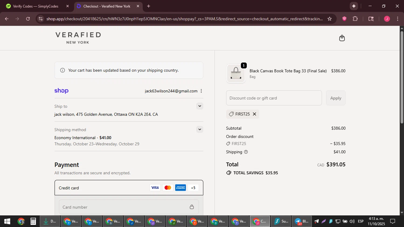This screenshot has height=227, width=404.
Task: Open site information icon in address bar
Action: point(41,19)
